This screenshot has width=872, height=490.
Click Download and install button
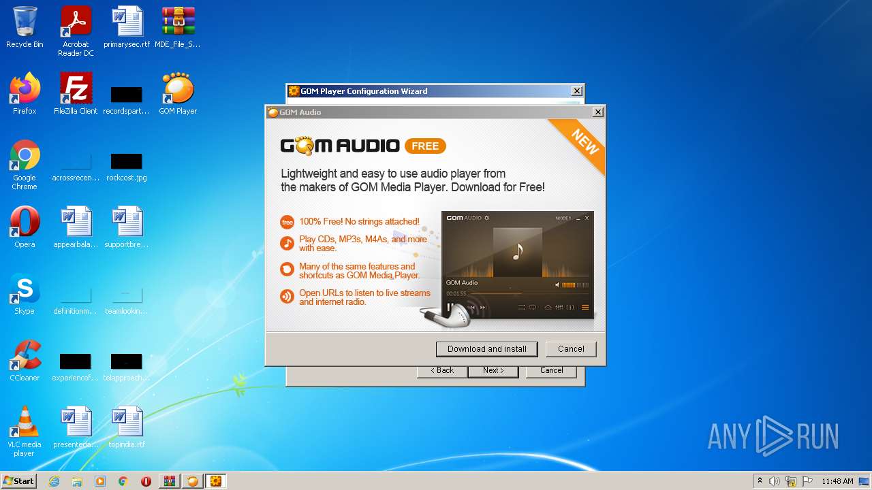click(486, 349)
